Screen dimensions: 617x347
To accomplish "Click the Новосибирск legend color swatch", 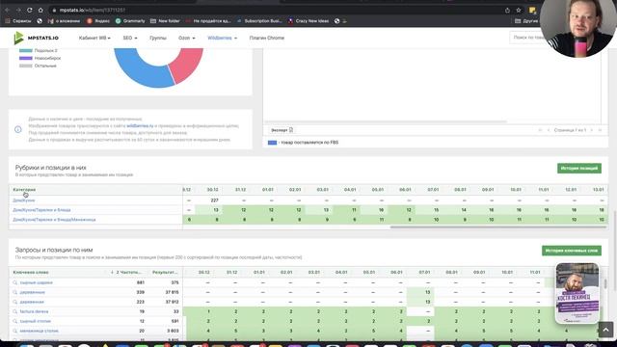I will 26,58.
